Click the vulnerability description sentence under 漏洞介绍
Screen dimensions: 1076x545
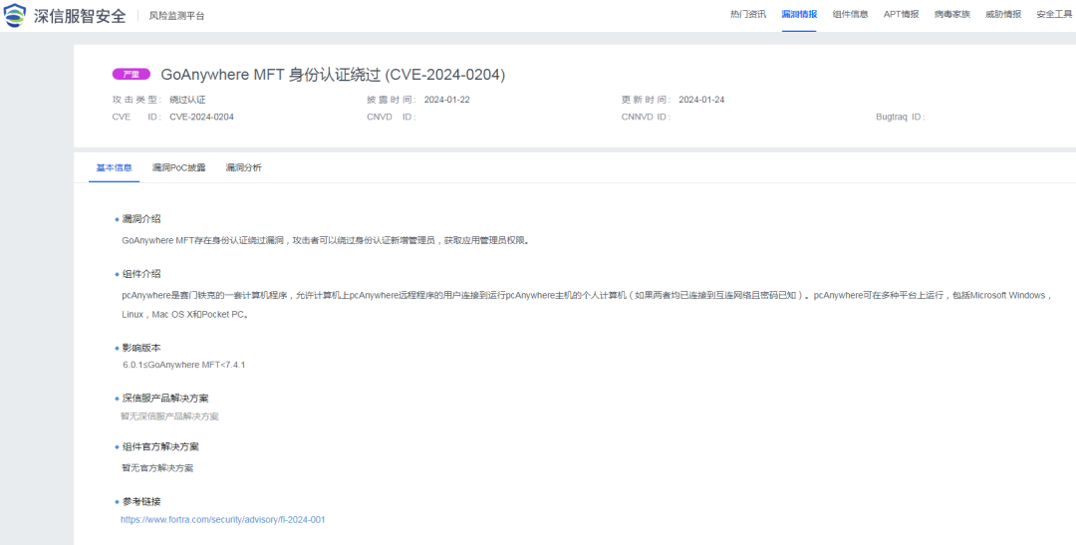pyautogui.click(x=326, y=240)
